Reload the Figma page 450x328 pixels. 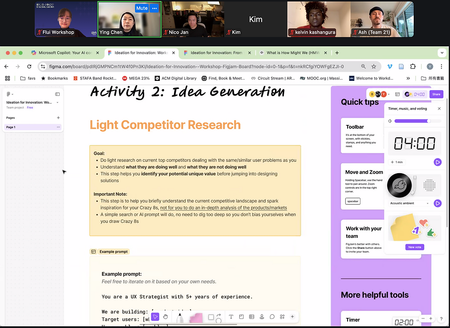[x=29, y=66]
